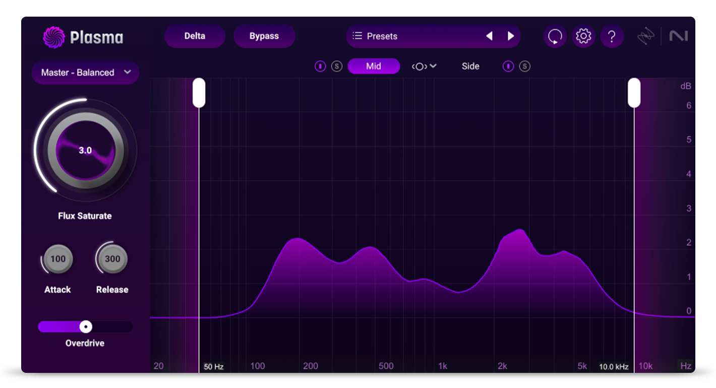The image size is (716, 388).
Task: Click the 3.0 value in knob
Action: pyautogui.click(x=85, y=151)
